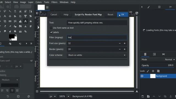This screenshot has height=99, width=176.
Task: Select the Smudge tool
Action: tap(5, 31)
